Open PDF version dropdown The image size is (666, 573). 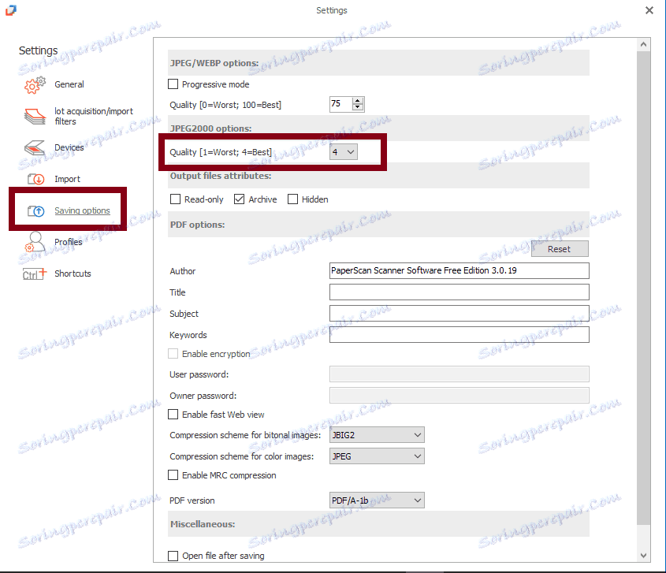coord(377,500)
